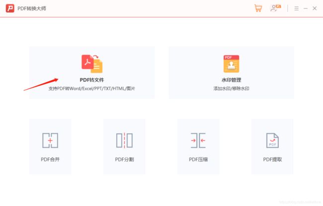Viewport: 323px width, 206px height.
Task: Click the PDF提取 extract icon
Action: point(272,141)
